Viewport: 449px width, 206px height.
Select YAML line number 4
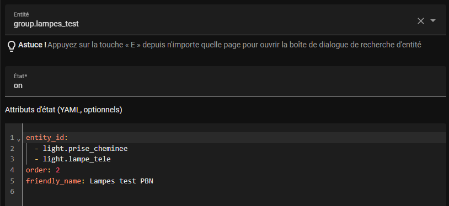tap(12, 170)
